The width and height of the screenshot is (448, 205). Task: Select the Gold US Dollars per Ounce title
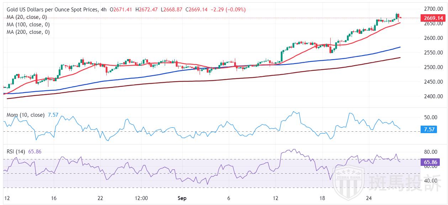[51, 10]
